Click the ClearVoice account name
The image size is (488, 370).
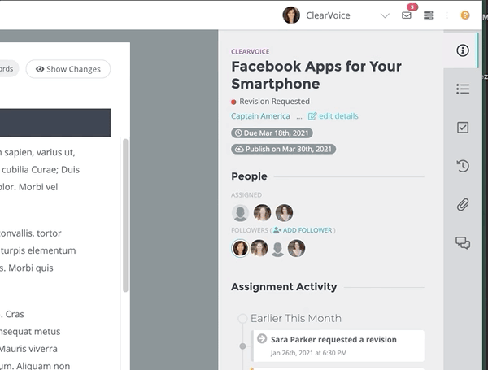pos(328,15)
